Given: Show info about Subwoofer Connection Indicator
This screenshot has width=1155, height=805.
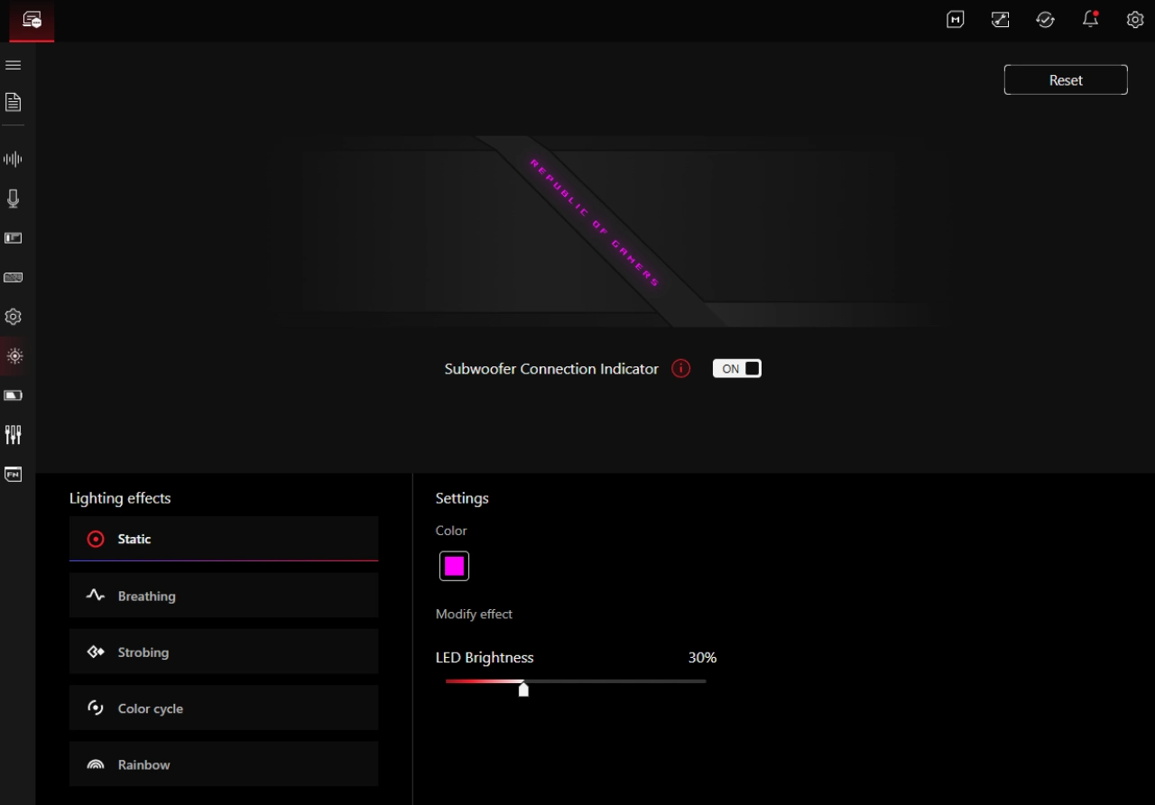Looking at the screenshot, I should pyautogui.click(x=681, y=368).
